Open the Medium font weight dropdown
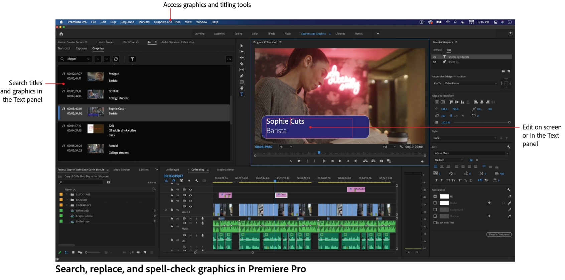 449,160
